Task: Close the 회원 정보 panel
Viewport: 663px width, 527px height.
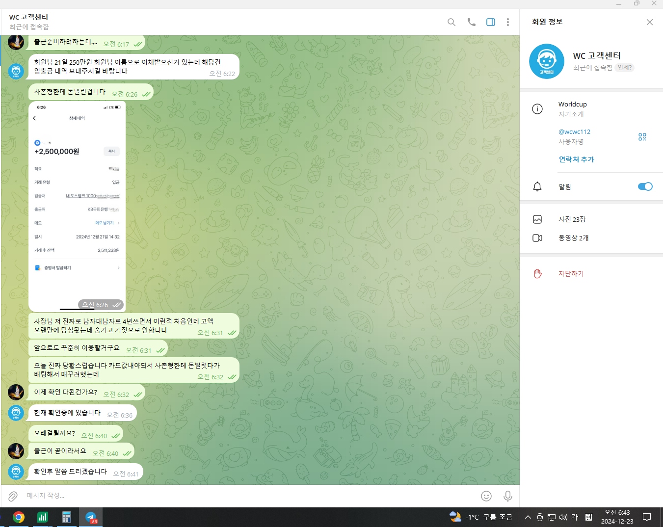Action: point(649,22)
